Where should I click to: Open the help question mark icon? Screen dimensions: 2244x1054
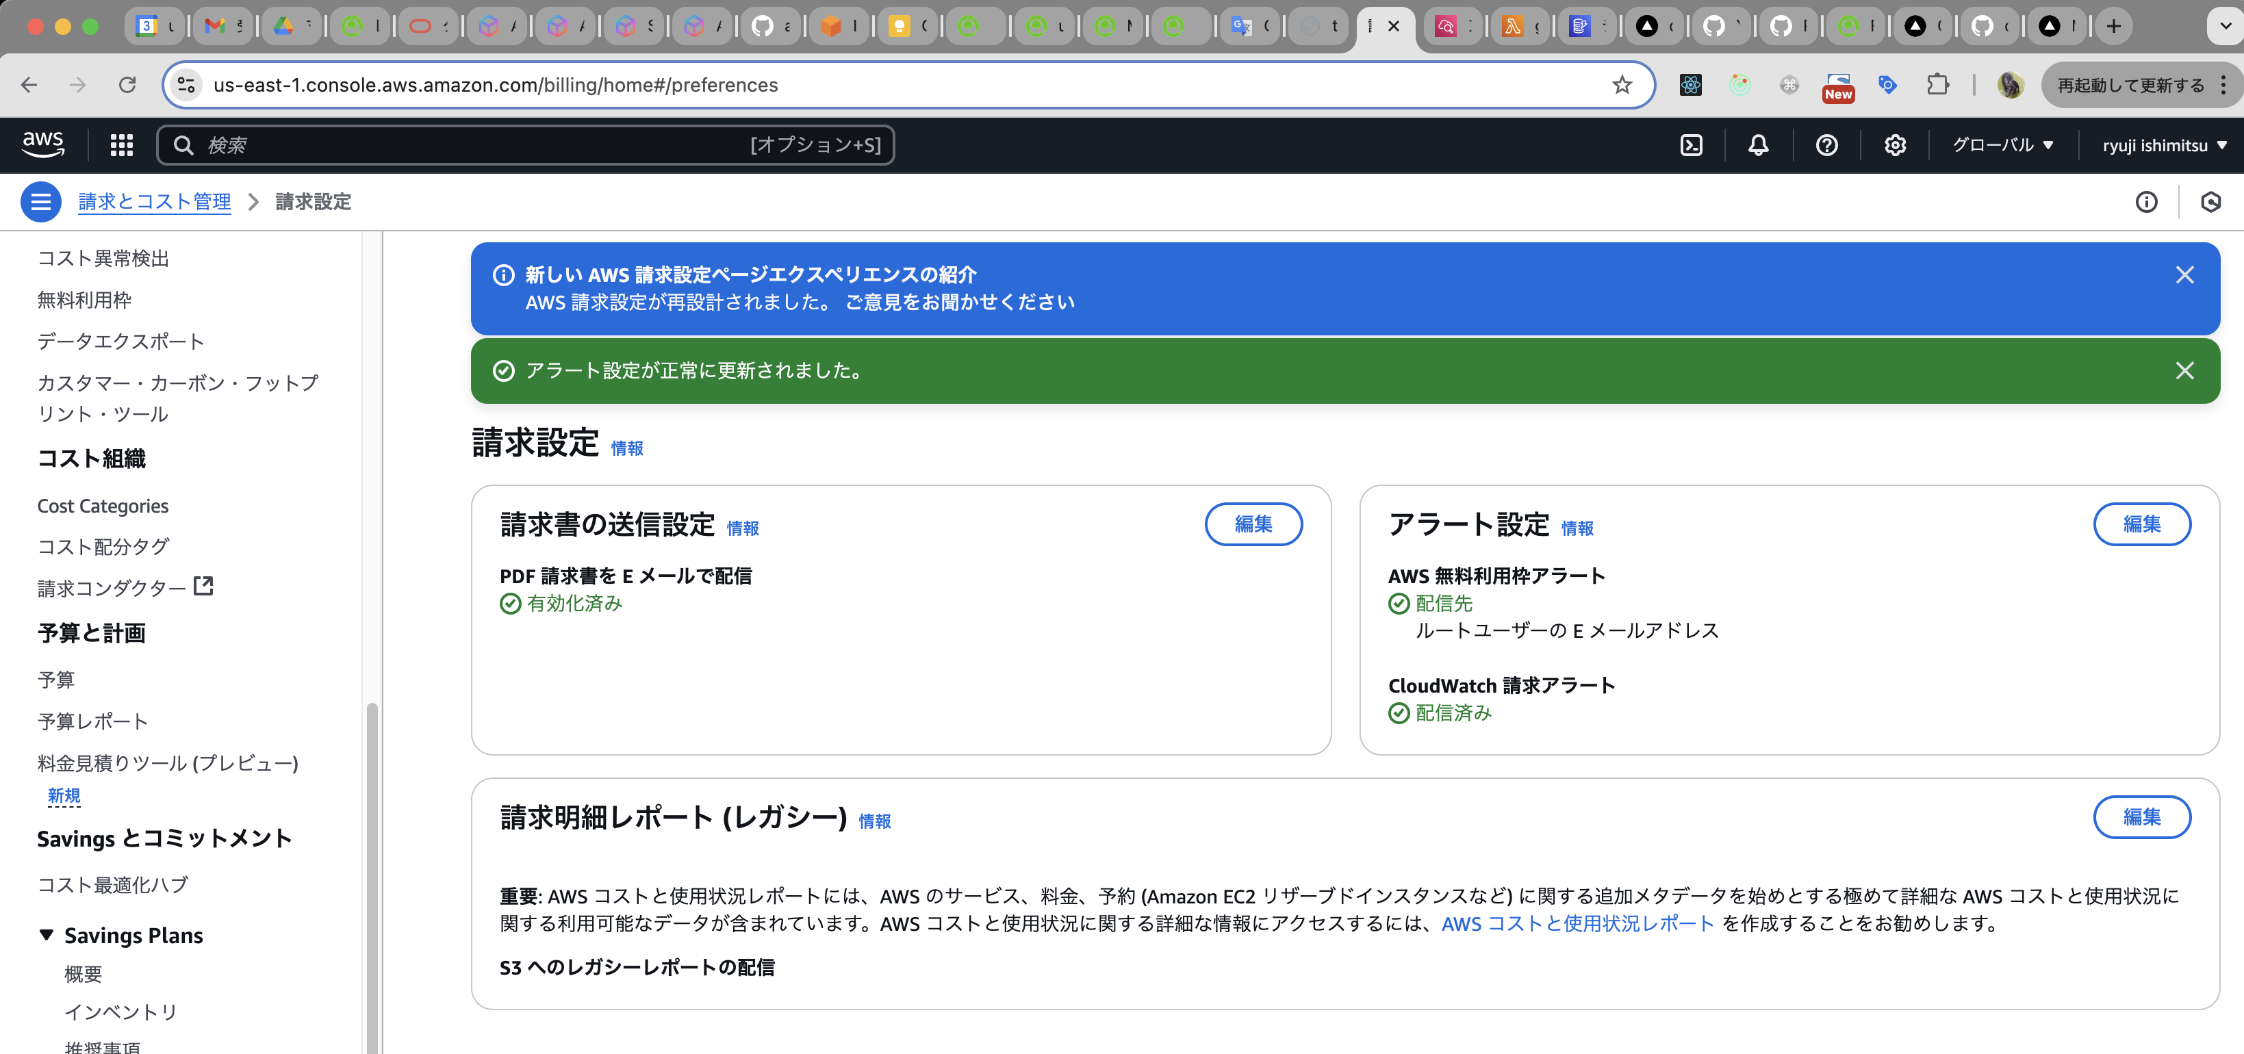(1826, 144)
